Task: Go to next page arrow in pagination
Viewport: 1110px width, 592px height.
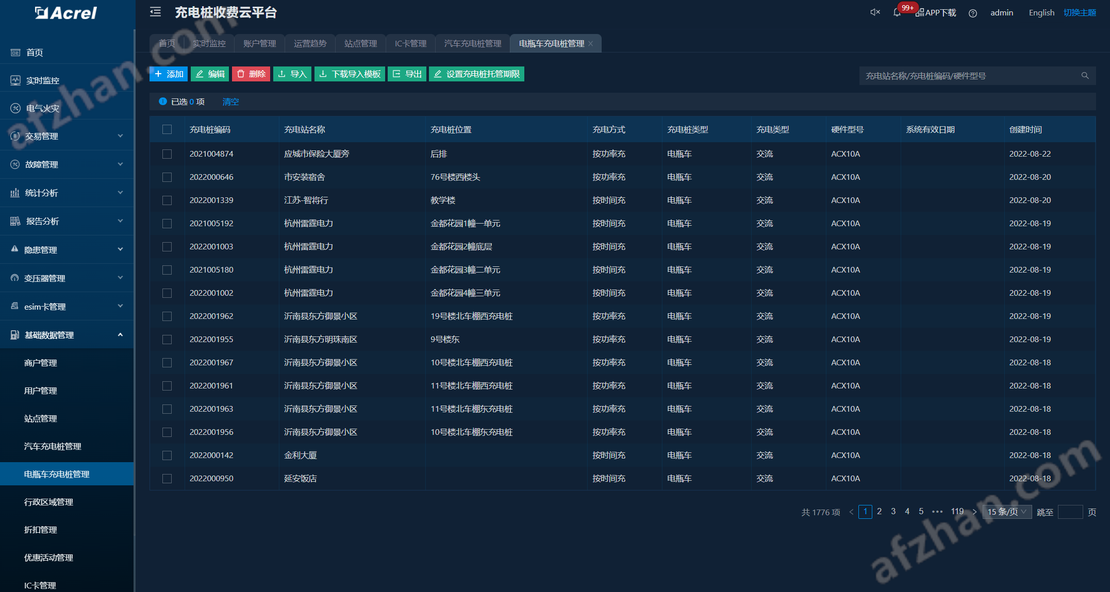Action: pyautogui.click(x=974, y=512)
